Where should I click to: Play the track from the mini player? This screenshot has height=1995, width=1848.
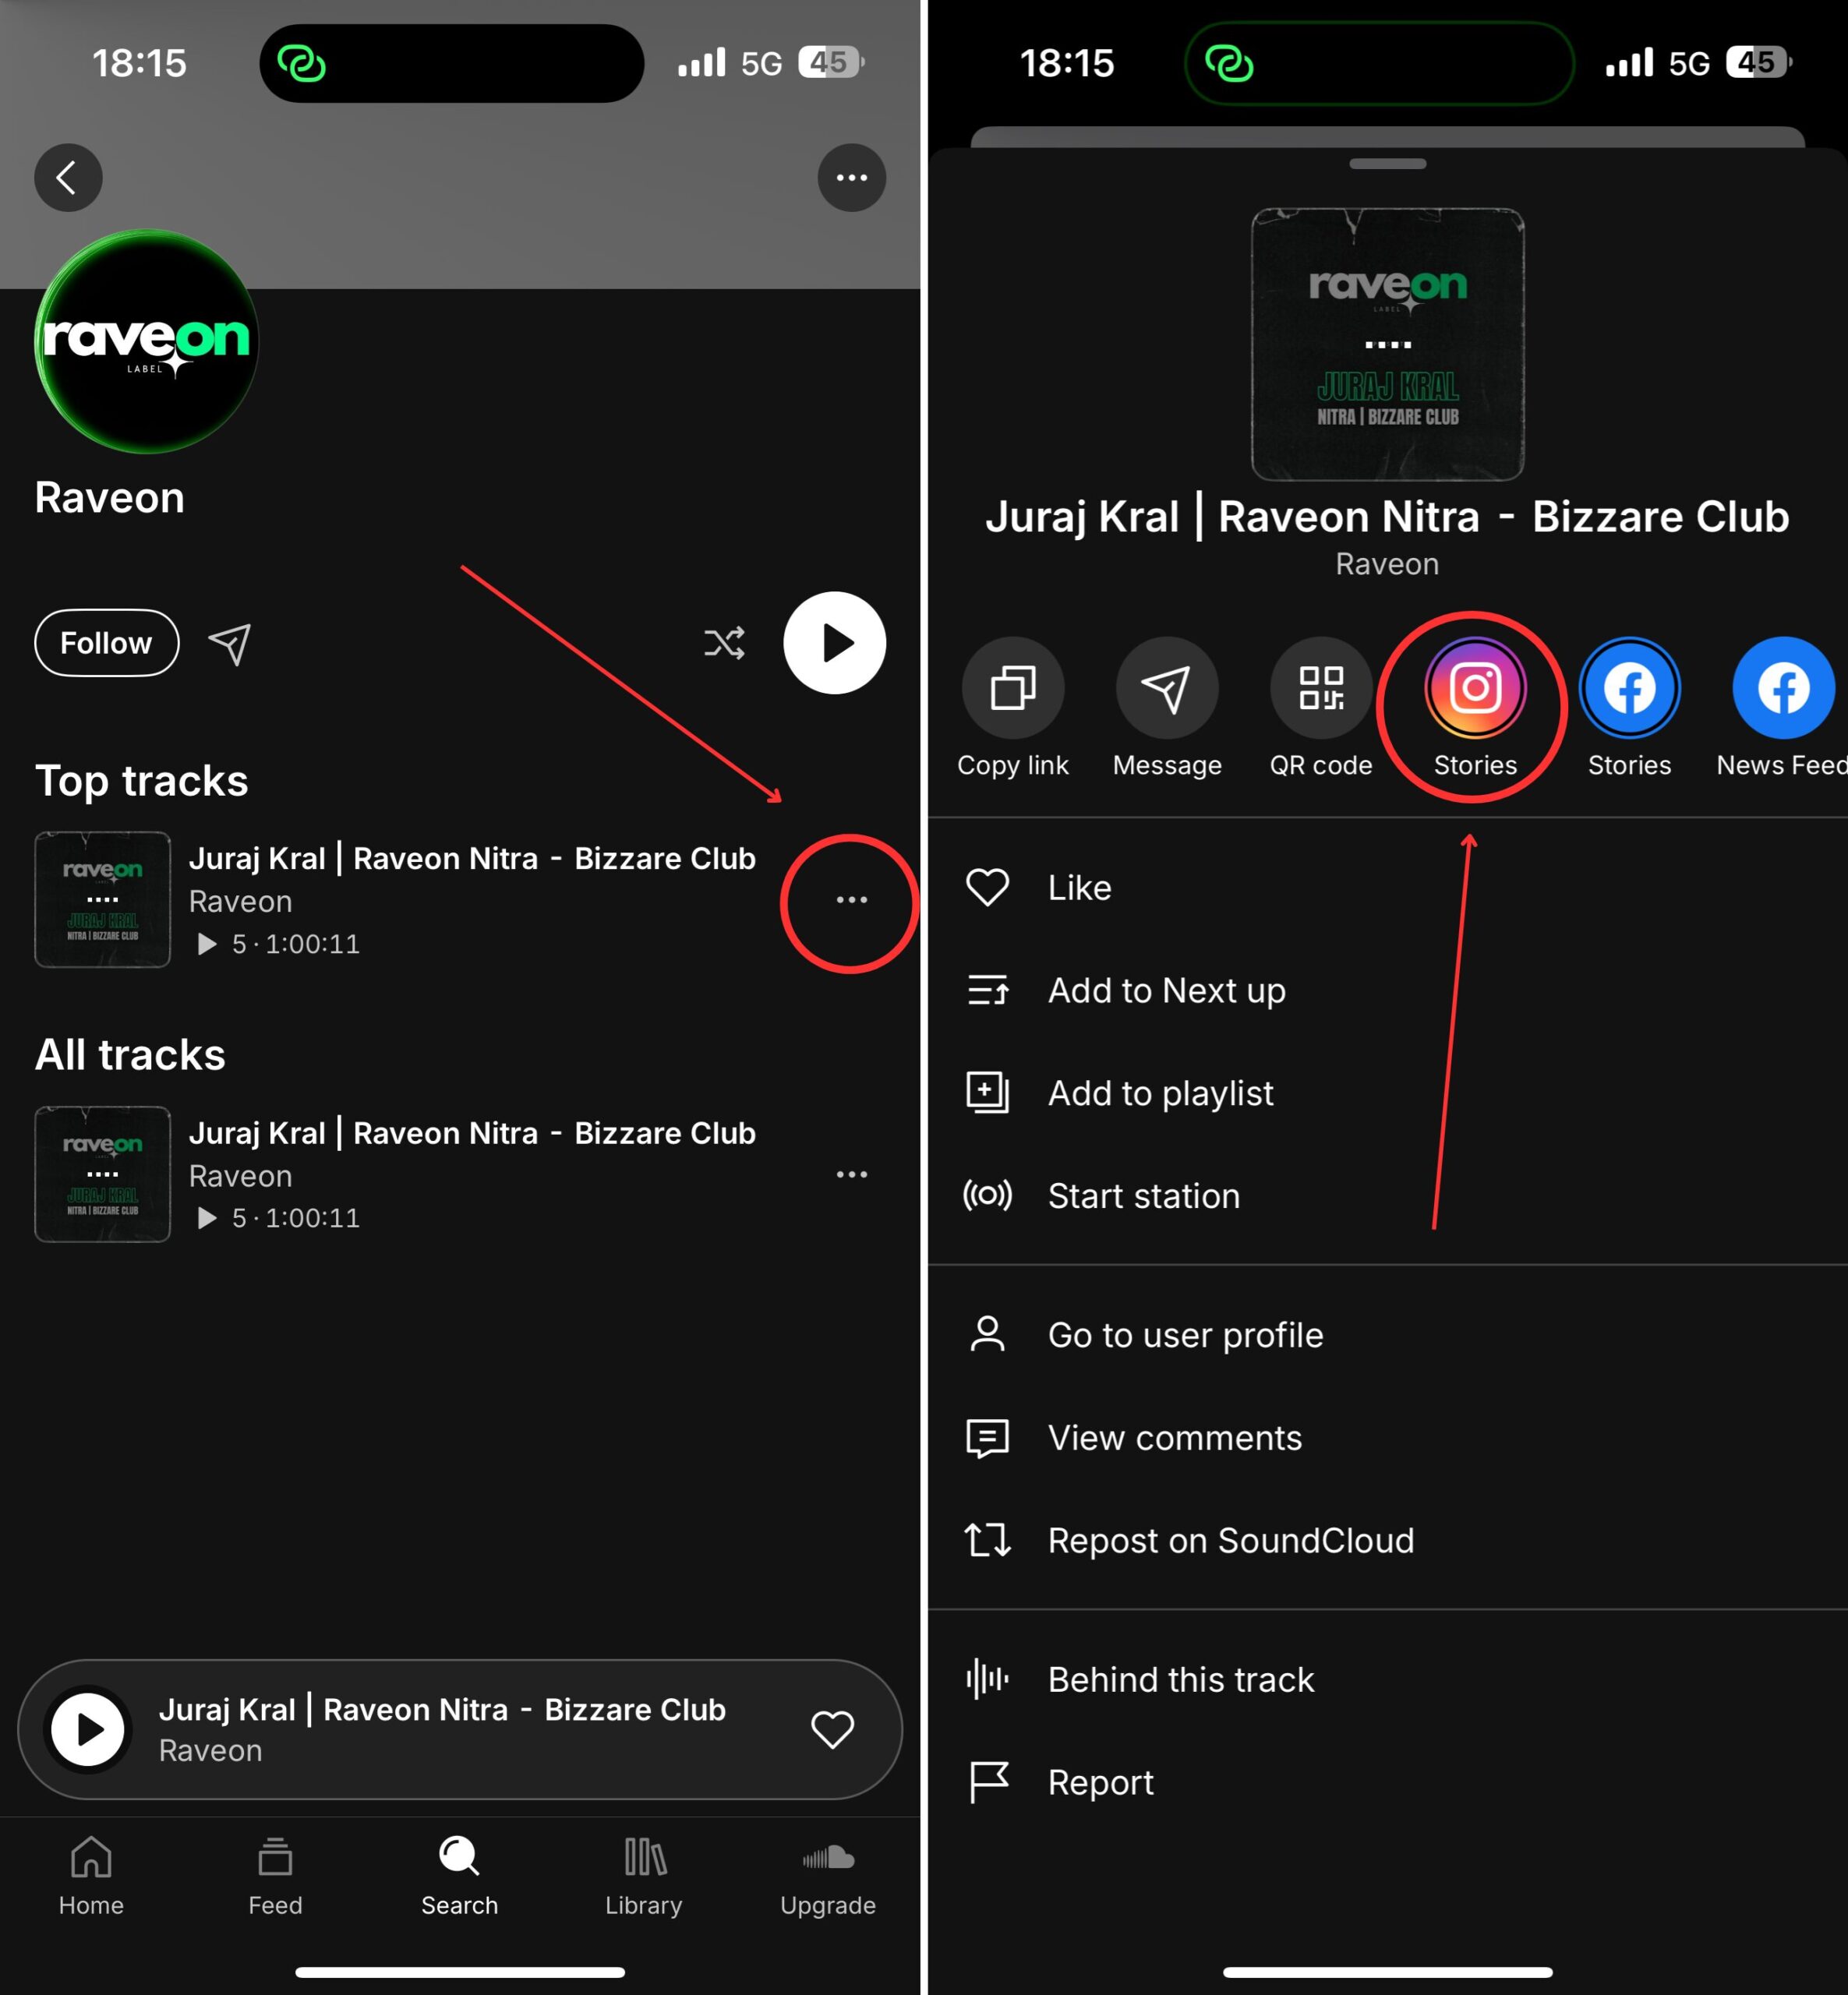click(88, 1729)
